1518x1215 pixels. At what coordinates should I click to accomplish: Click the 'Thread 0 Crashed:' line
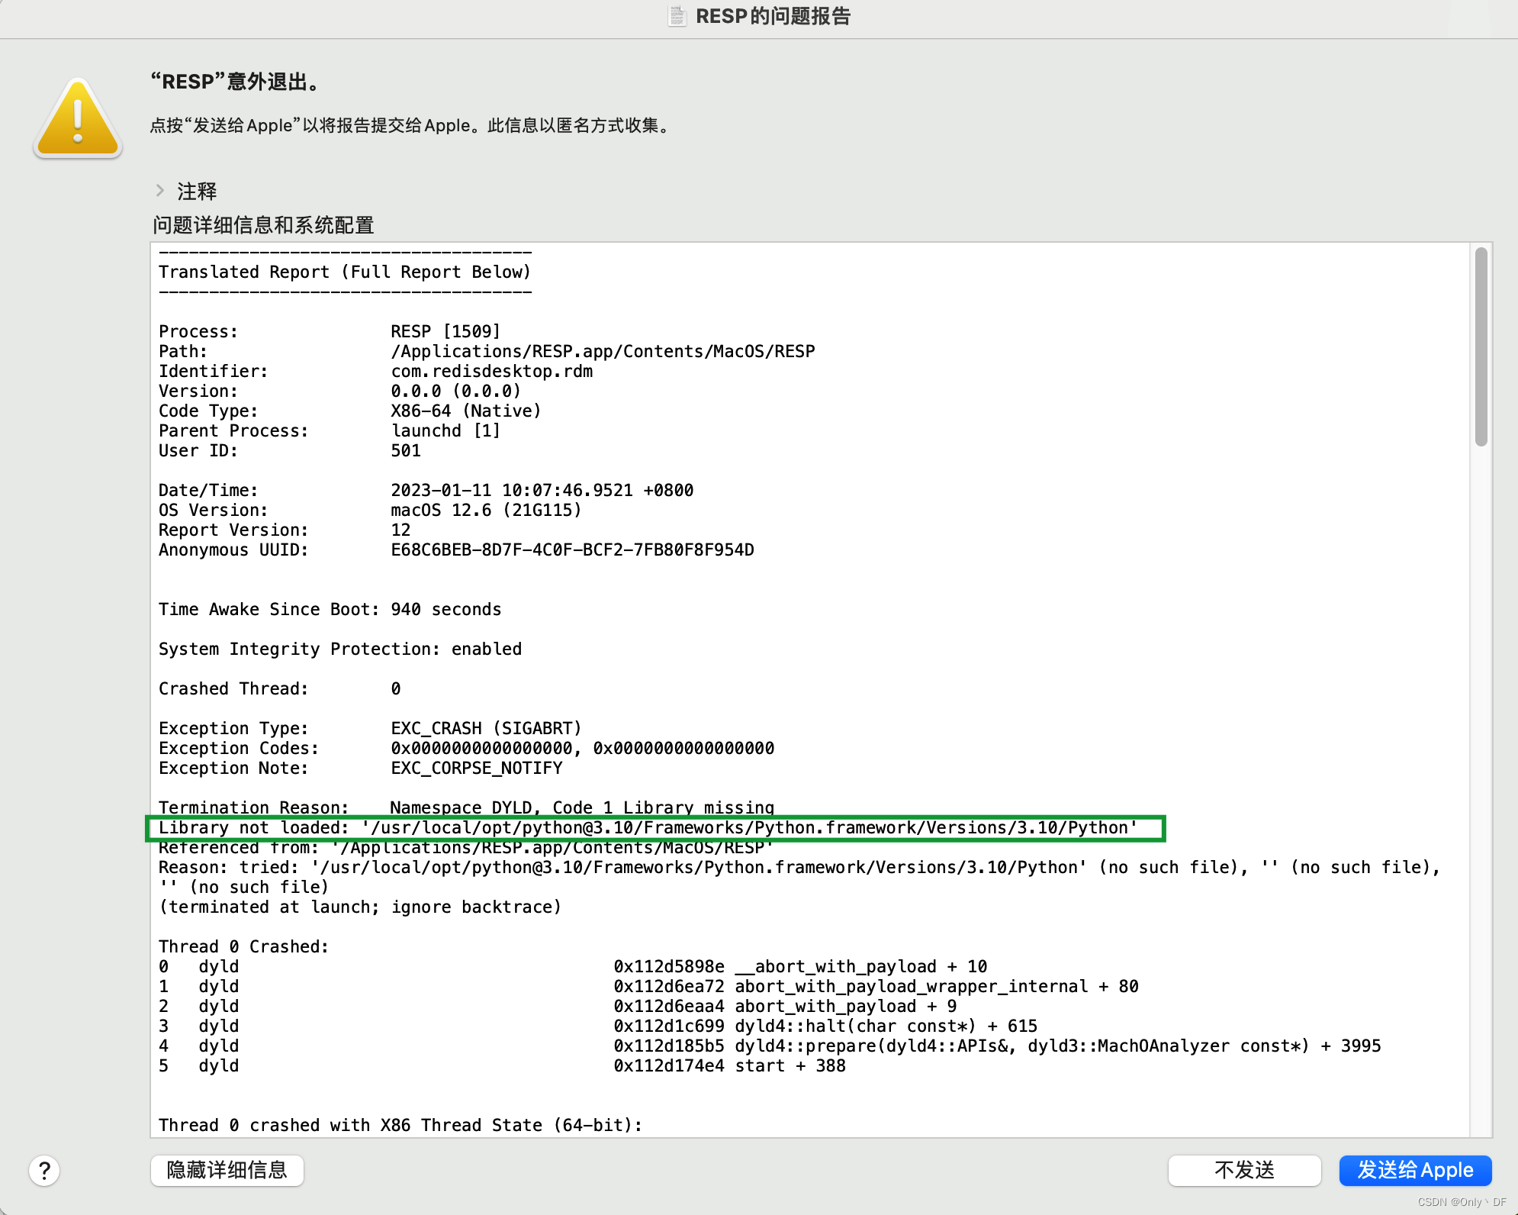(x=243, y=947)
